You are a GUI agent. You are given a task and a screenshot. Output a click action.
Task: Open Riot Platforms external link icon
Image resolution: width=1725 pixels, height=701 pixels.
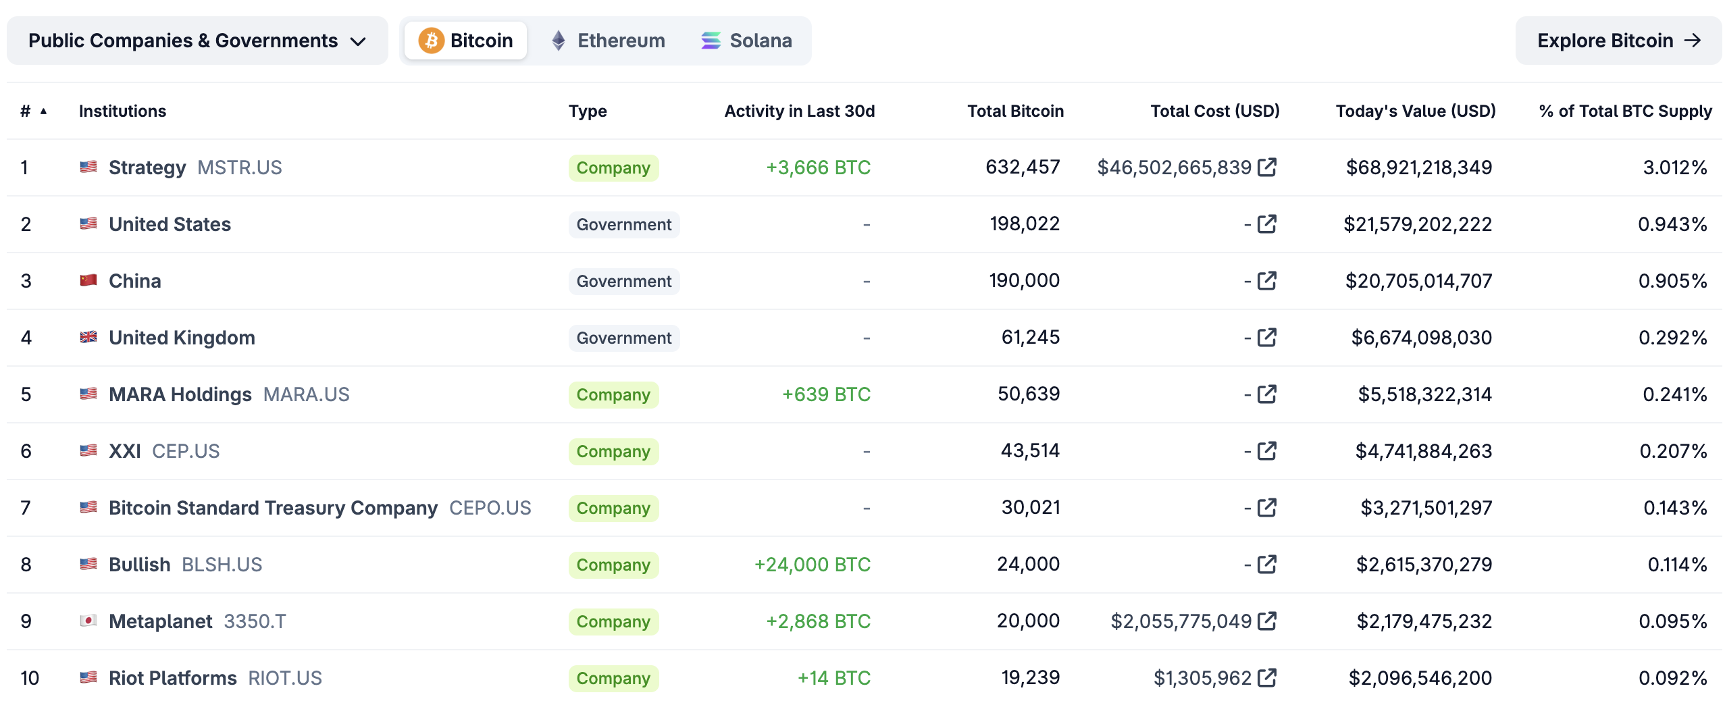click(x=1267, y=677)
